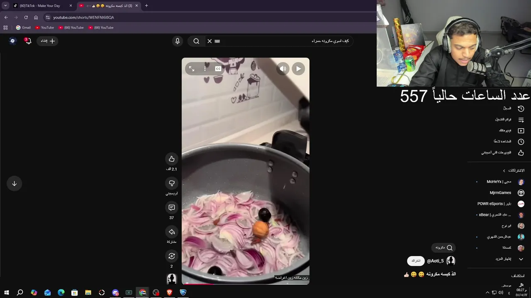Open Microsoft Edge from the taskbar
This screenshot has height=298, width=531.
(x=61, y=293)
